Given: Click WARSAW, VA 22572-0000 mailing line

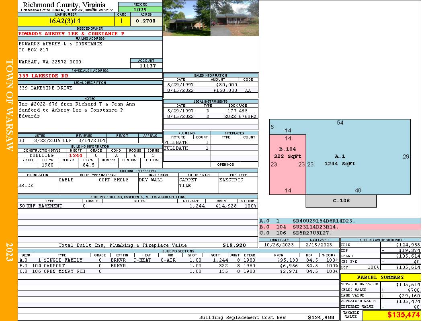Looking at the screenshot, I should [50, 62].
